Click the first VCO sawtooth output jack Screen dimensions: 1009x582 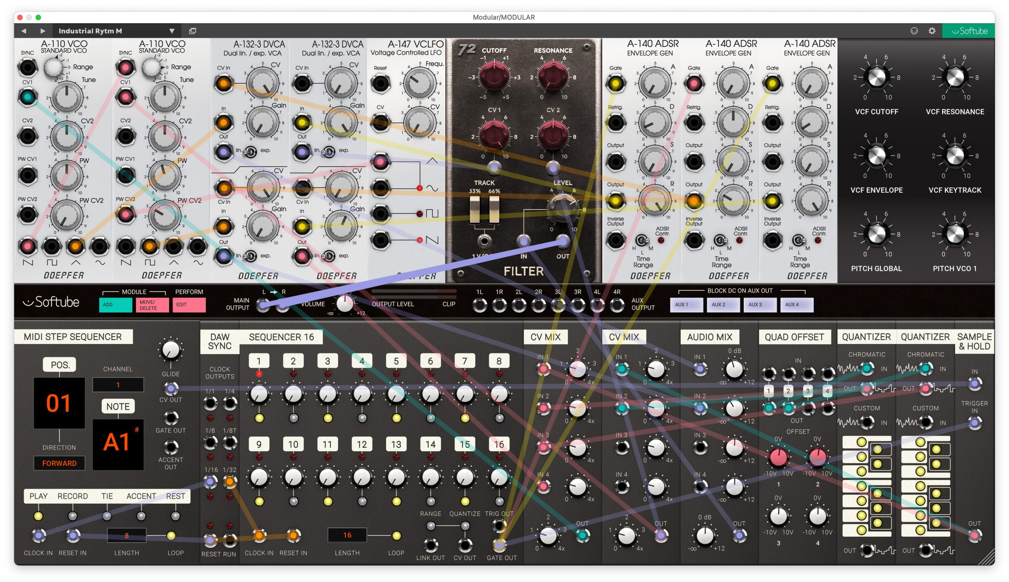(28, 246)
